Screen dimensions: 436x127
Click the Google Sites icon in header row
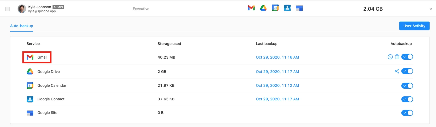[299, 8]
